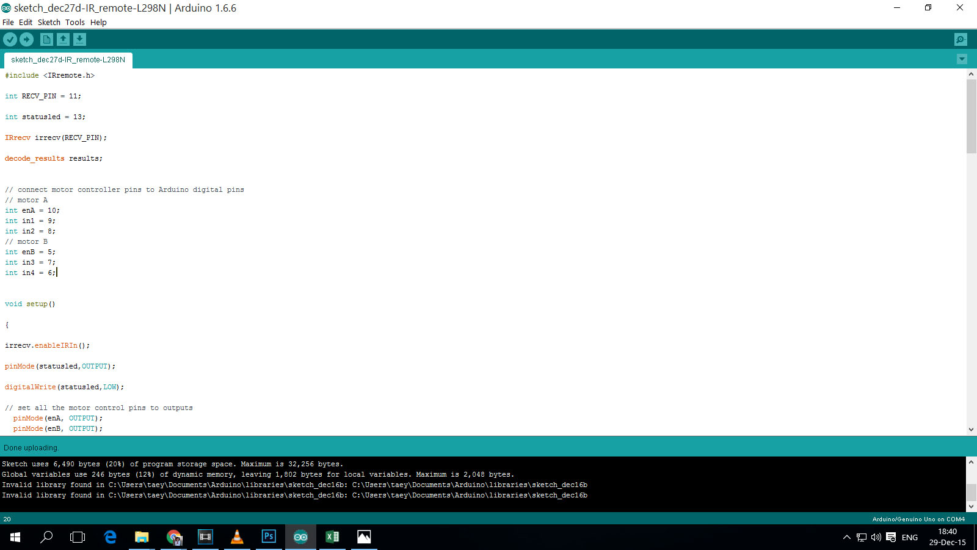Image resolution: width=977 pixels, height=550 pixels.
Task: Click the '// motor A' comment line
Action: 26,200
